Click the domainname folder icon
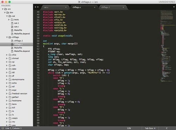This screenshot has width=176, height=130. [x=10, y=79]
